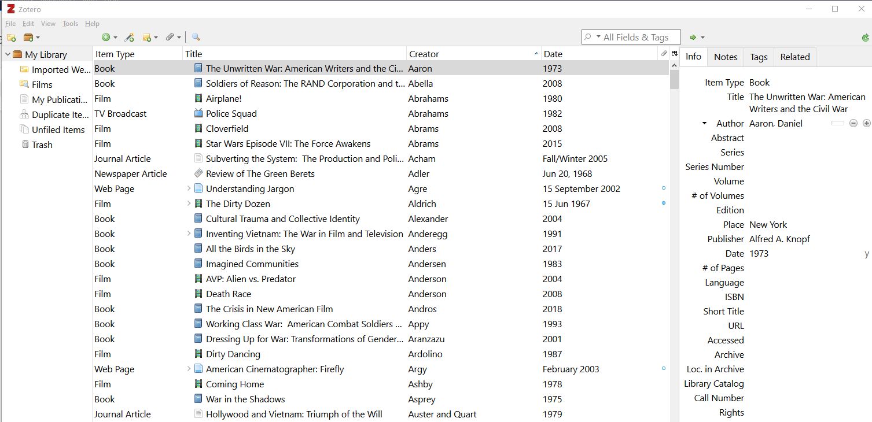Open the Help menu
Viewport: 872px width, 422px height.
92,24
